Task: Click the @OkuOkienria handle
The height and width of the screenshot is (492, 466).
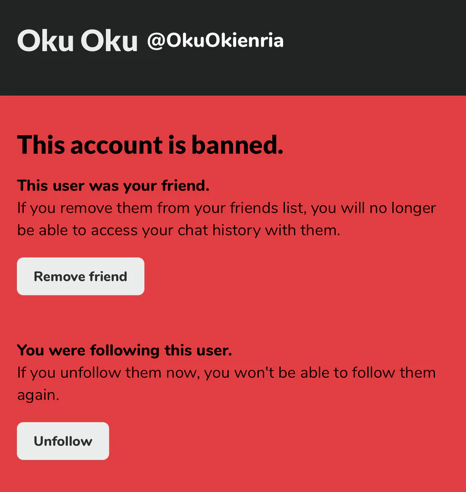Action: pos(215,41)
